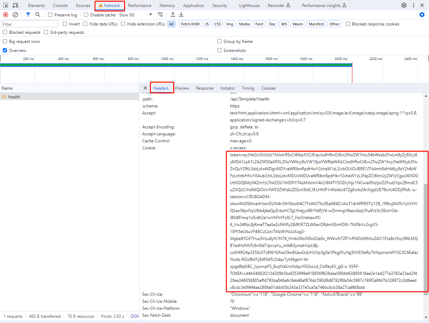This screenshot has width=429, height=323.
Task: Click the export HAR download icon
Action: (x=181, y=15)
